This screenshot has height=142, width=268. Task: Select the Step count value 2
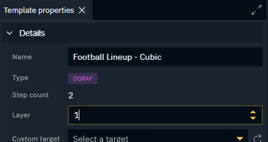pos(71,95)
